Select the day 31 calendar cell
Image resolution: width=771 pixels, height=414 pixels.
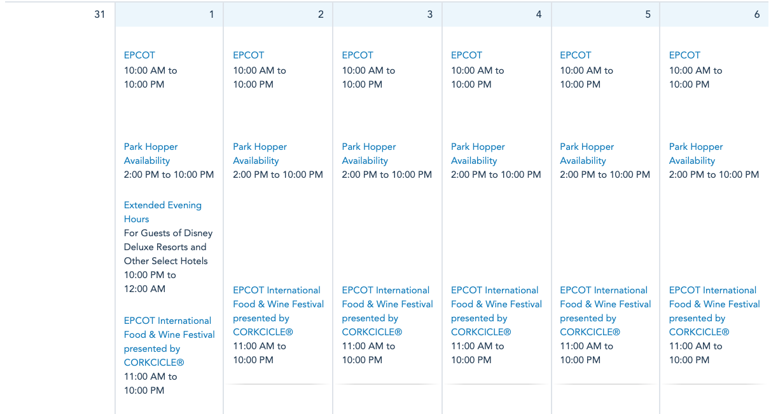click(x=57, y=190)
